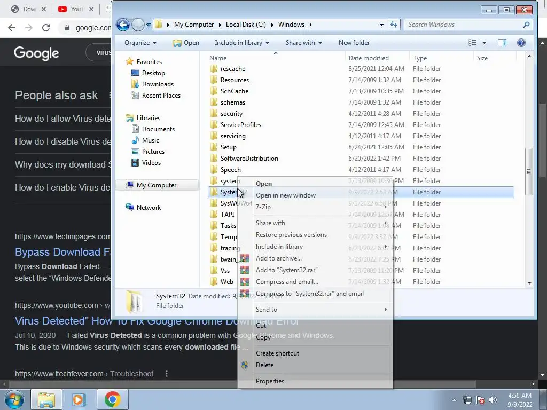
Task: Choose Open in new window
Action: click(315, 195)
